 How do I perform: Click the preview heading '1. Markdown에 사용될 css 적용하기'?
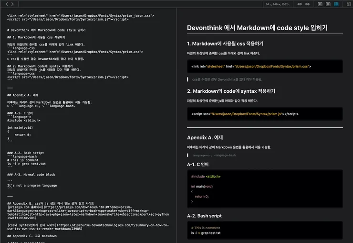[x=225, y=44]
